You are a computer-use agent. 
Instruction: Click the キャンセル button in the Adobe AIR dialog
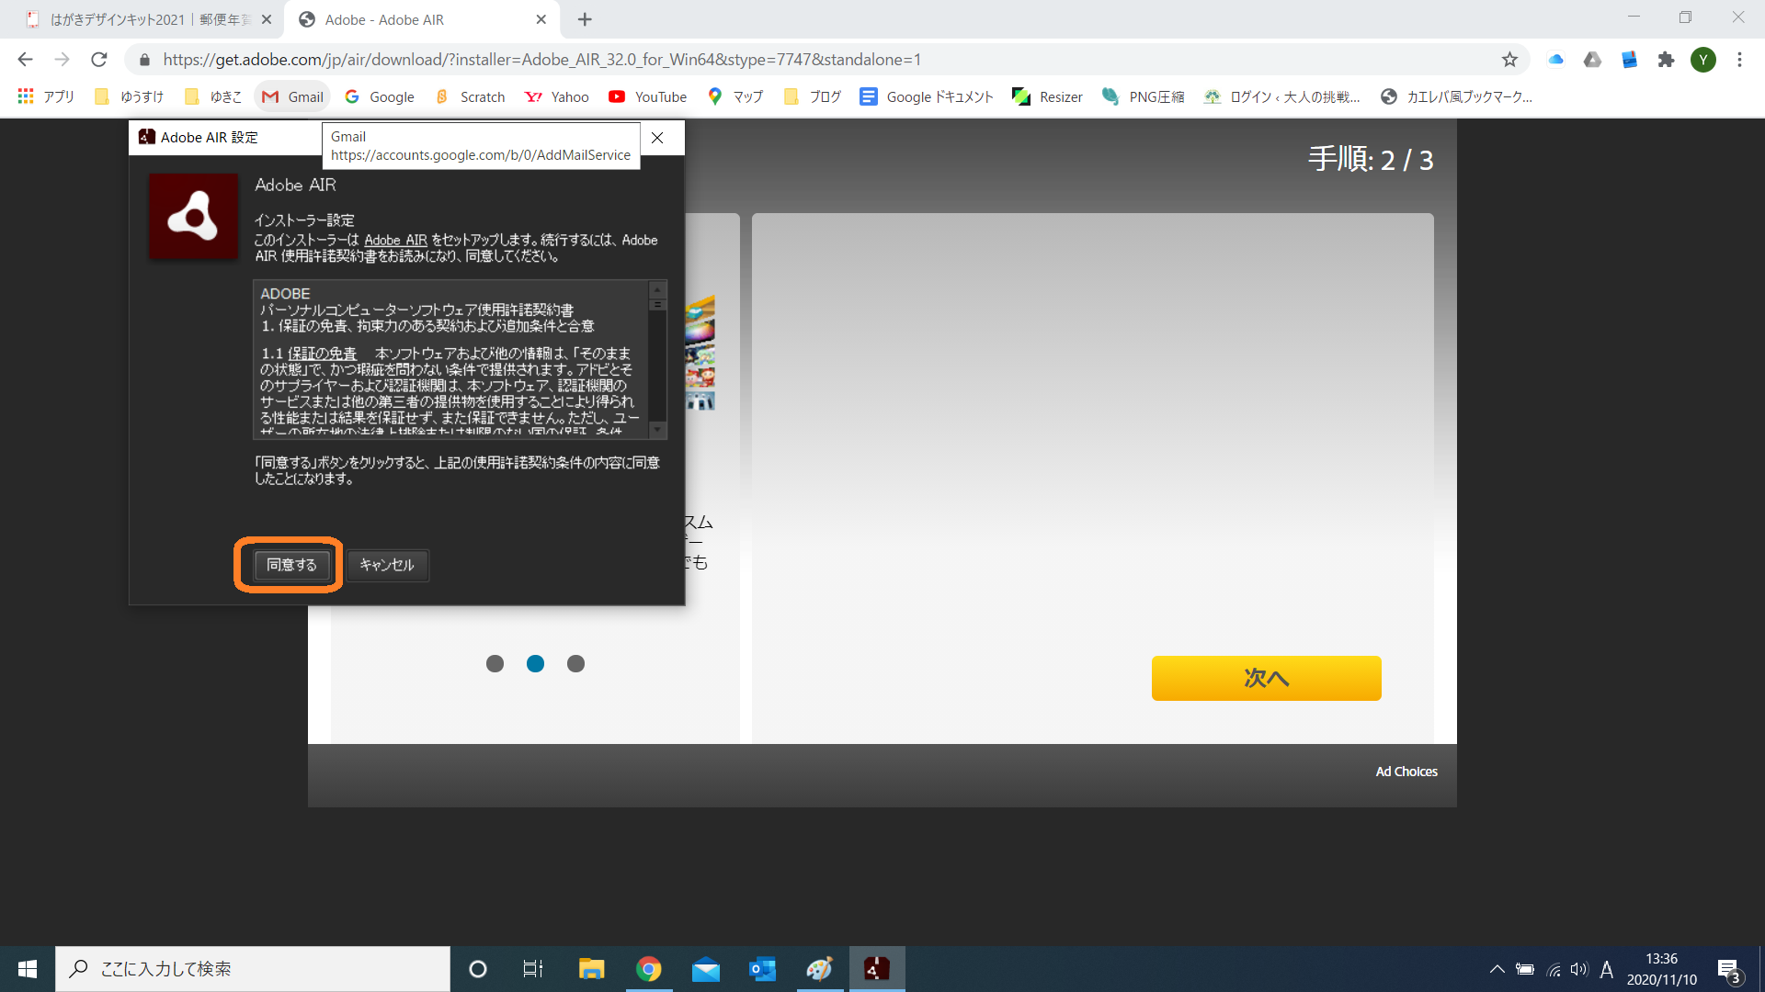pos(387,565)
